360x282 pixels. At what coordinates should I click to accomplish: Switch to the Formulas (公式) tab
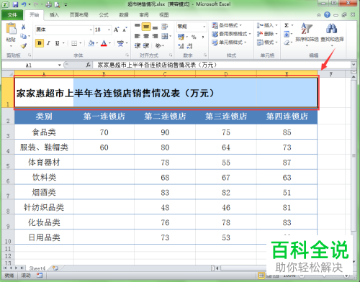(x=104, y=15)
